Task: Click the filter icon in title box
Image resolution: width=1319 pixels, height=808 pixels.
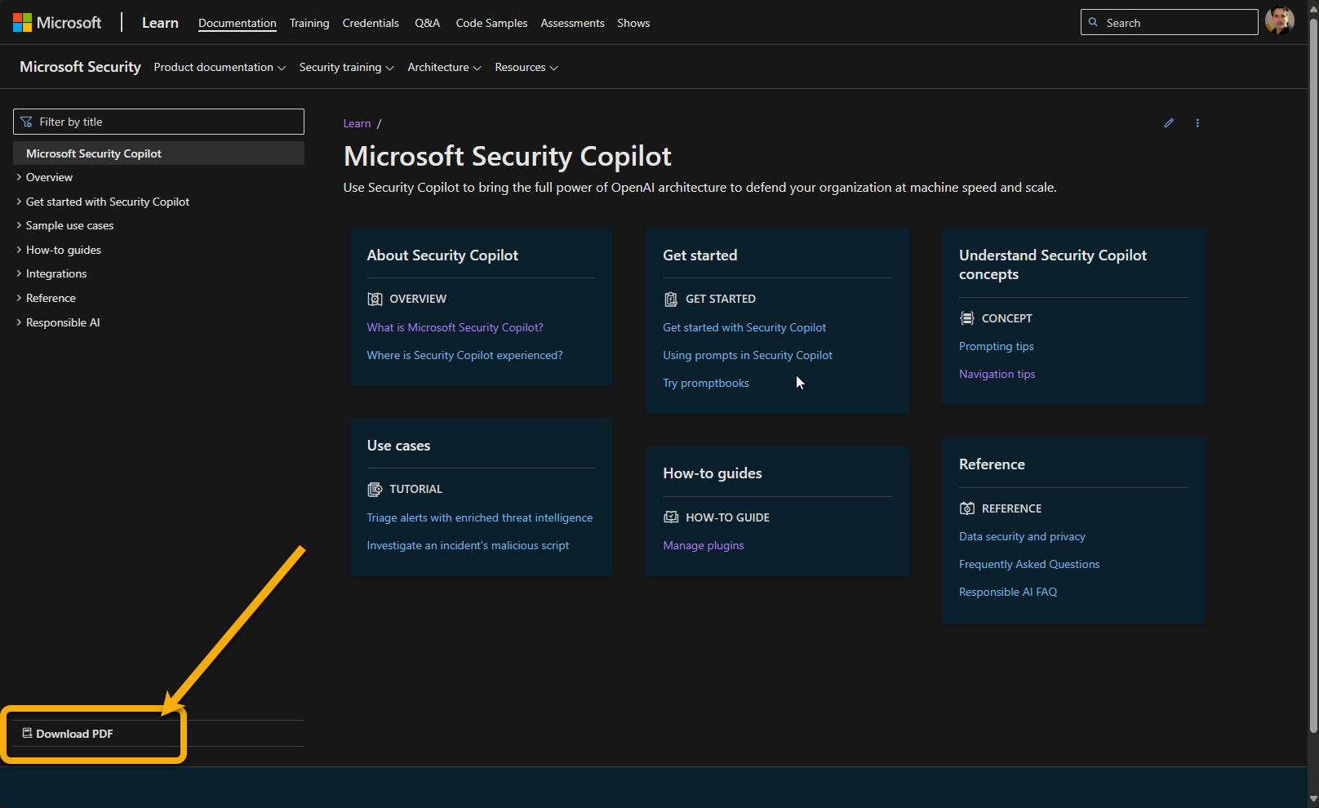Action: tap(26, 122)
